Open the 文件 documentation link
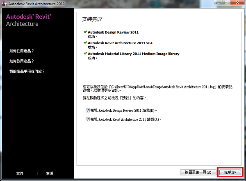246x181 pixels. tap(20, 174)
